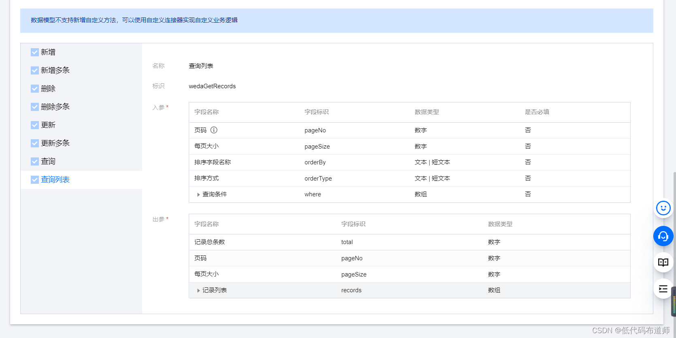Image resolution: width=676 pixels, height=338 pixels.
Task: Toggle the 新增多条 checkbox
Action: 35,70
